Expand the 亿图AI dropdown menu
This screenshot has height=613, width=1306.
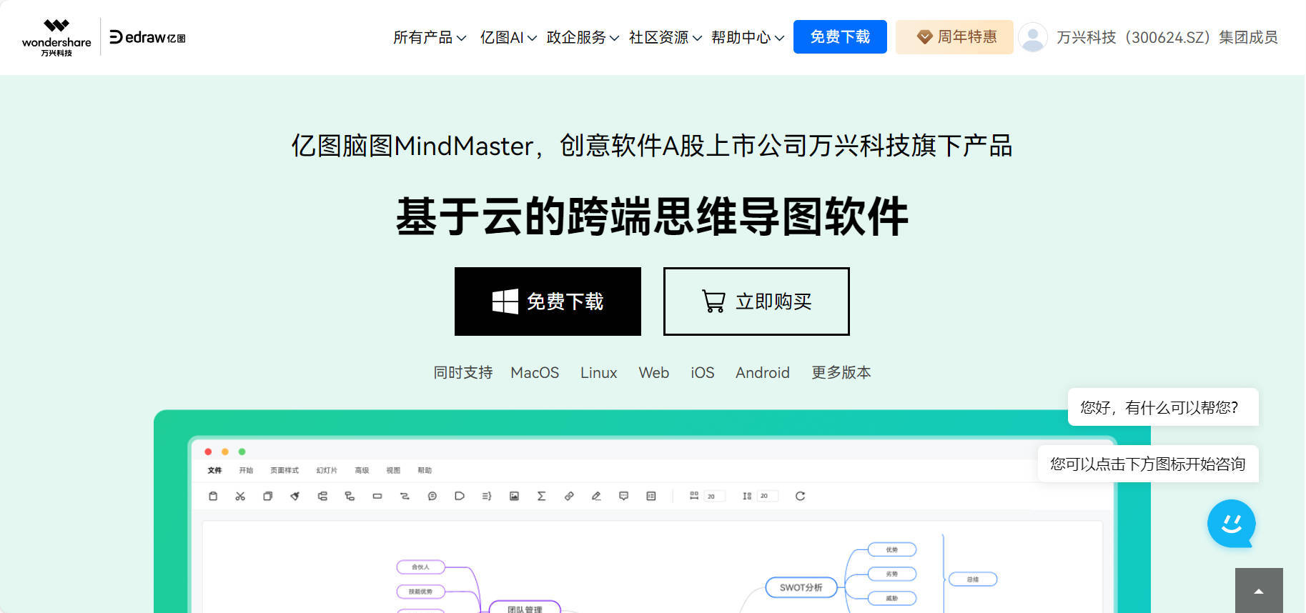pos(508,37)
